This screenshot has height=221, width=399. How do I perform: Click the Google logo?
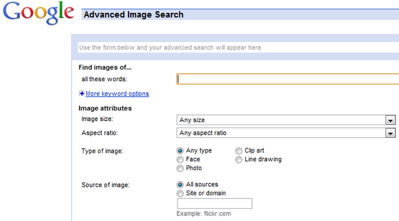pos(39,13)
